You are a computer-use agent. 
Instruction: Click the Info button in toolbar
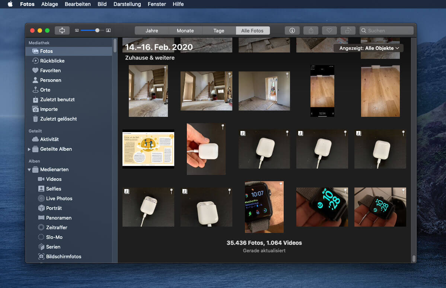tap(292, 31)
